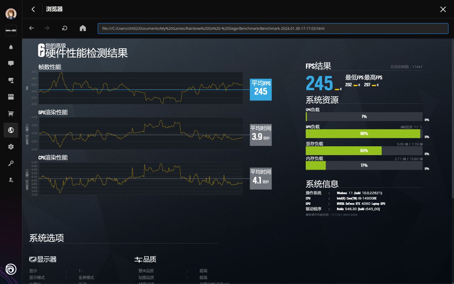454x284 pixels.
Task: Click the 总渲染帧数：17447 text
Action: [x=406, y=67]
